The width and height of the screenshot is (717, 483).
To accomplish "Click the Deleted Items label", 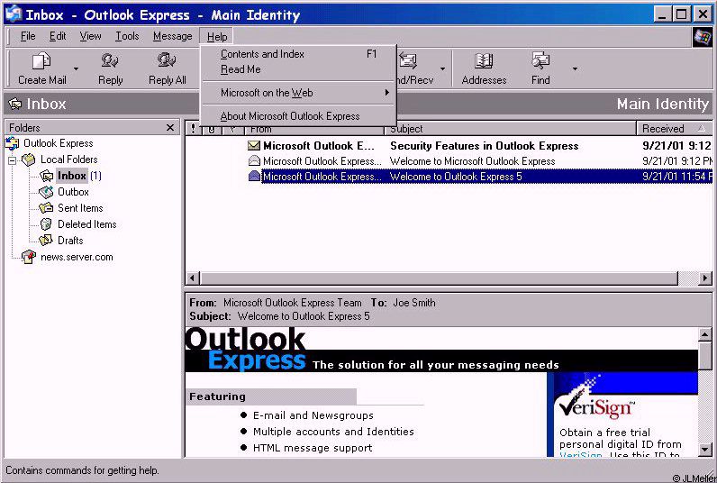I will (86, 224).
